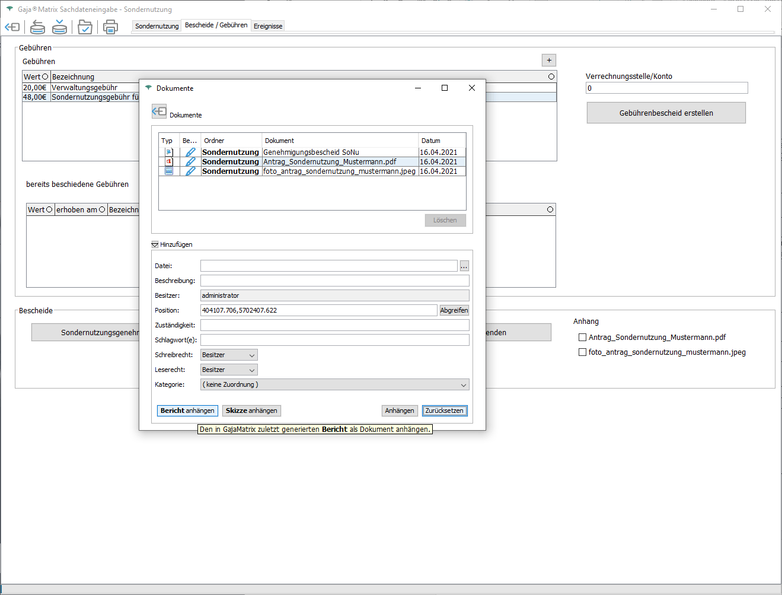Click the Gebührenbescheid erstellen button
The height and width of the screenshot is (595, 782).
pyautogui.click(x=666, y=113)
